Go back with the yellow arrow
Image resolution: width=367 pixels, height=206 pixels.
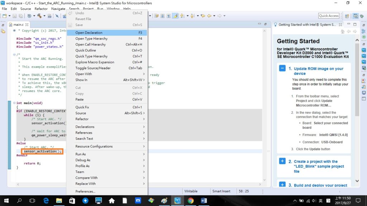209,16
